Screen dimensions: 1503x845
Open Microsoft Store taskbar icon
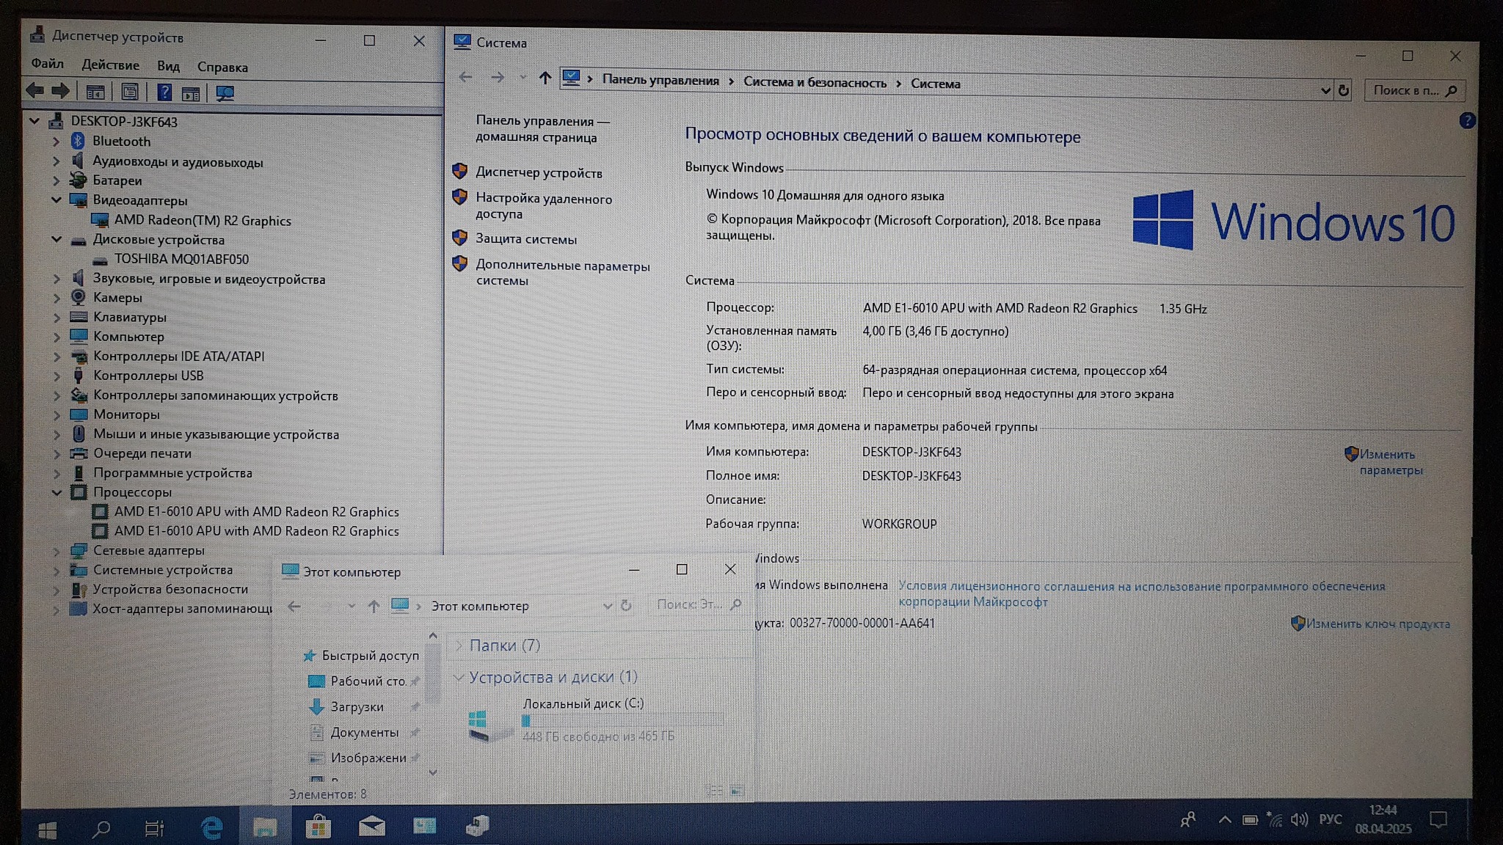[318, 827]
